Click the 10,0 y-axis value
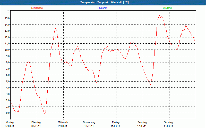206x129 pixels. (x=7, y=50)
